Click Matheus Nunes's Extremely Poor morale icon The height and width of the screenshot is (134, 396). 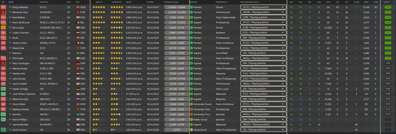click(x=192, y=109)
